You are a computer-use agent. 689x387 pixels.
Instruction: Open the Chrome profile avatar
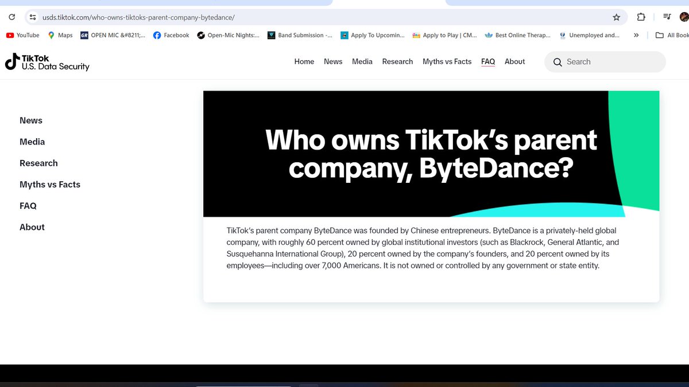pyautogui.click(x=684, y=17)
